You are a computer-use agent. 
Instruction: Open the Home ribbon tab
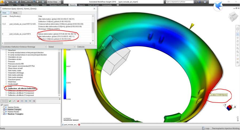tap(11, 5)
